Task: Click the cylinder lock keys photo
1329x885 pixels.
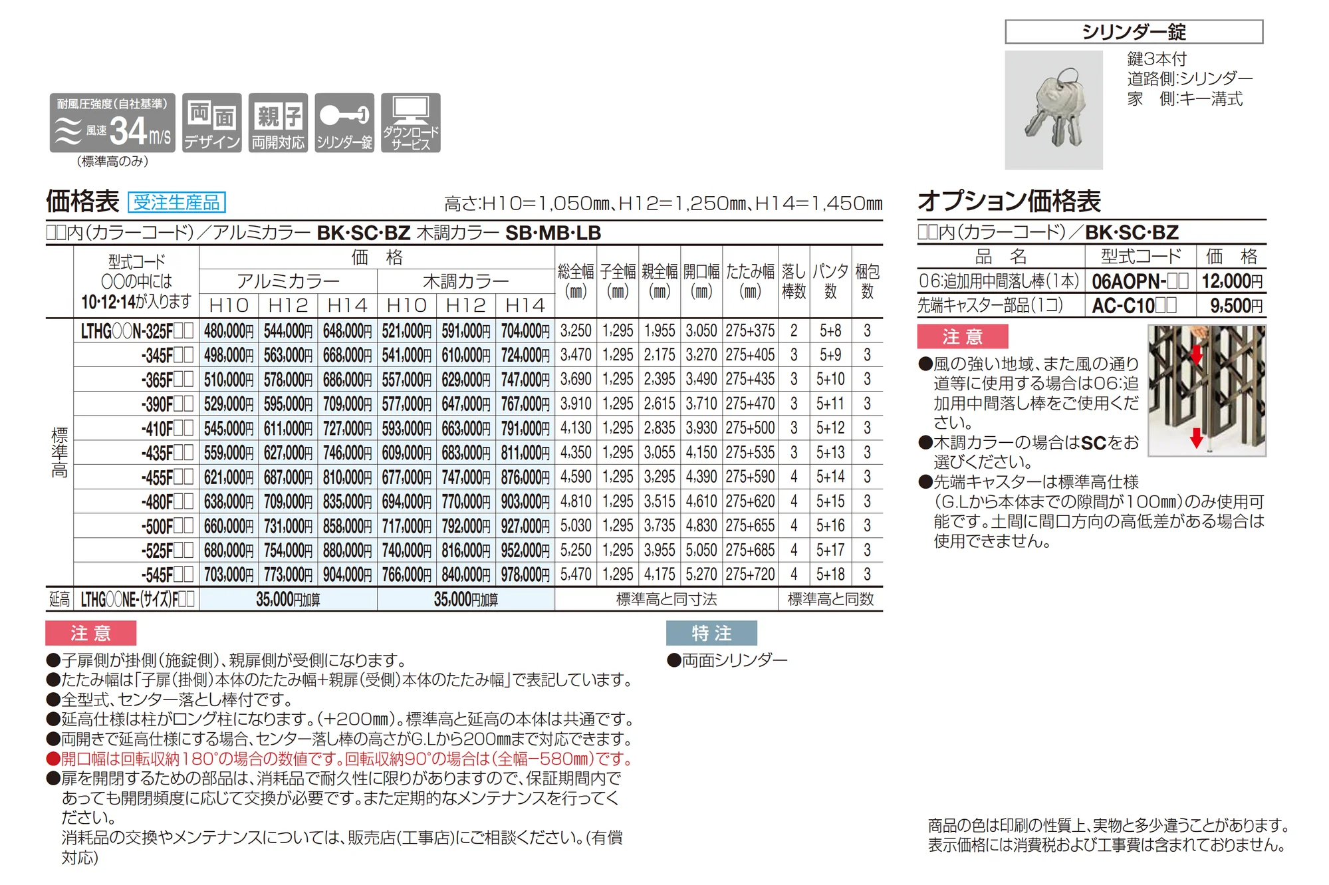Action: (1054, 110)
